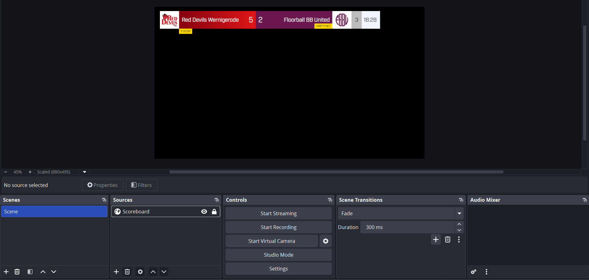The image size is (589, 280).
Task: Increase transition duration with up stepper
Action: point(459,224)
